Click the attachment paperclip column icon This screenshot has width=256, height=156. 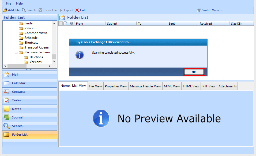coord(71,23)
